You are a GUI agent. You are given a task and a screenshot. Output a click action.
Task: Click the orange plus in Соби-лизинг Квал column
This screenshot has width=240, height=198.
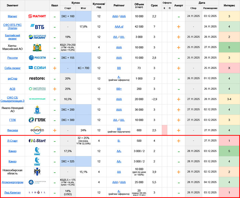[x=55, y=68]
